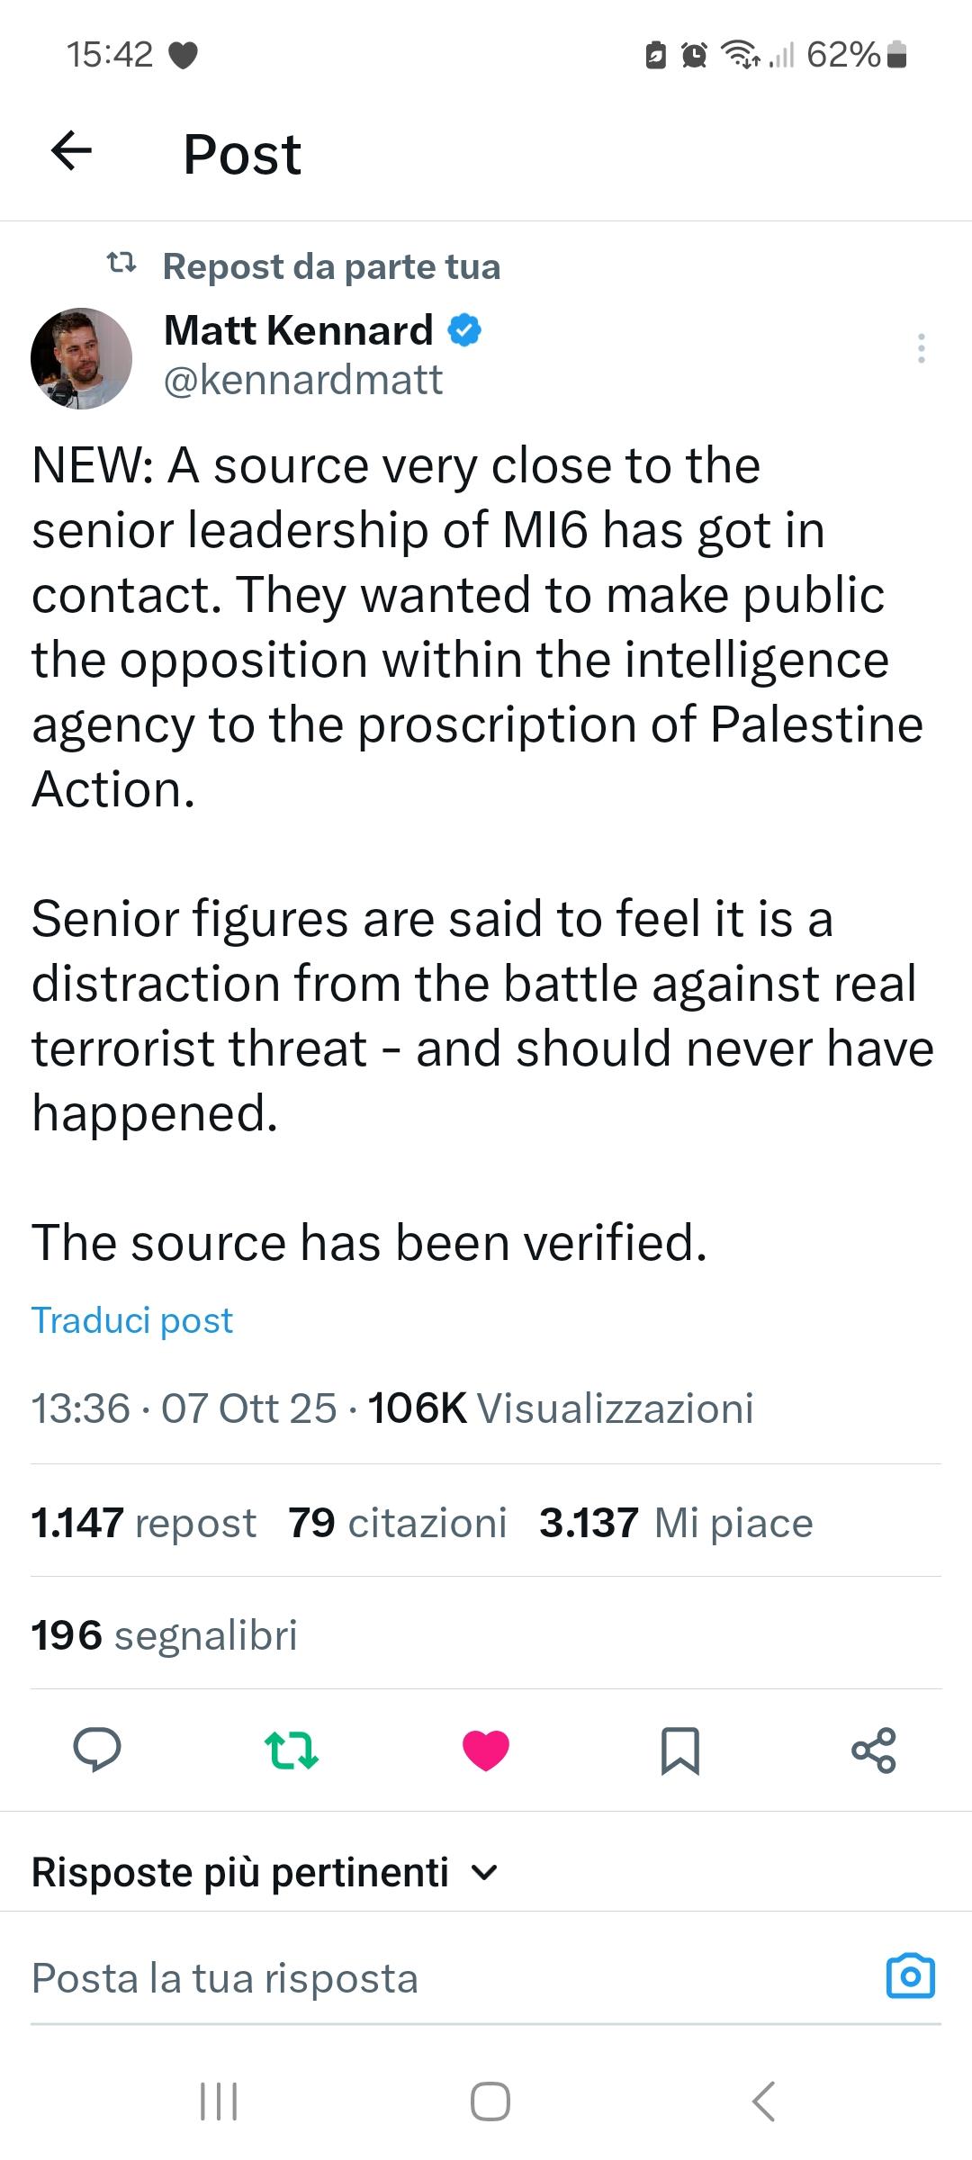Open the three-dot post options menu
Viewport: 972px width, 2160px height.
921,348
